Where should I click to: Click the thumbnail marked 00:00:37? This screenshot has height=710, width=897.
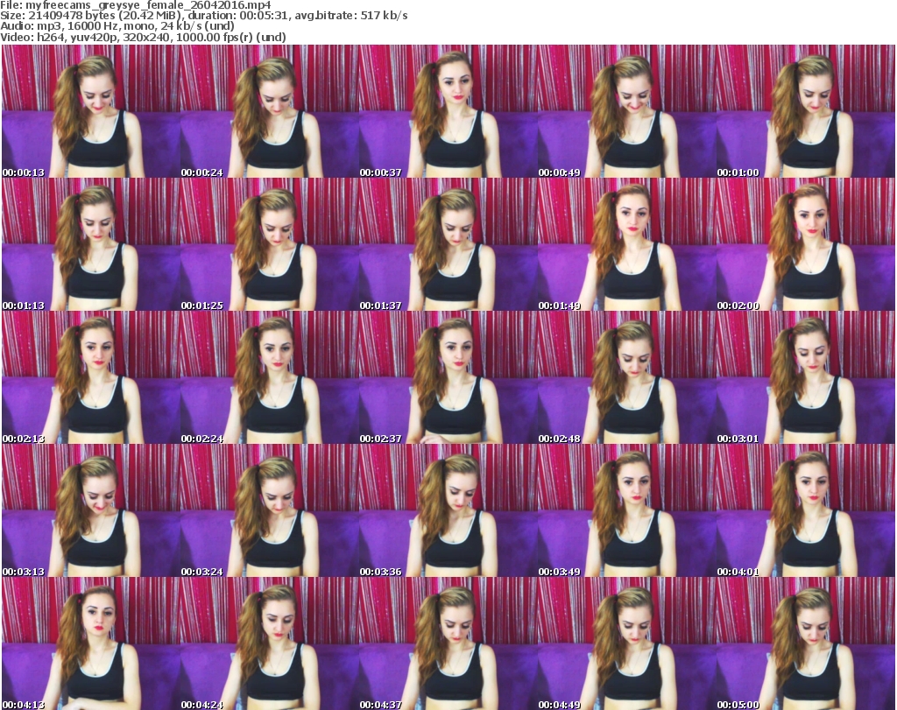448,111
